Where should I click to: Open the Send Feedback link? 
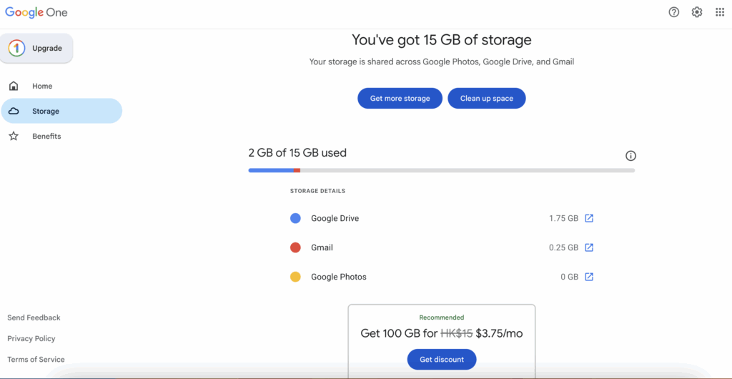(34, 318)
